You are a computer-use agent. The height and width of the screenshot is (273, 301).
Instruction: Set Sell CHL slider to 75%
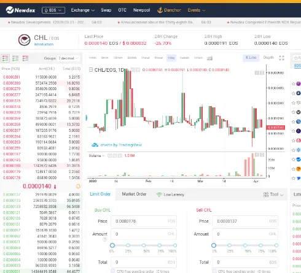click(x=260, y=245)
